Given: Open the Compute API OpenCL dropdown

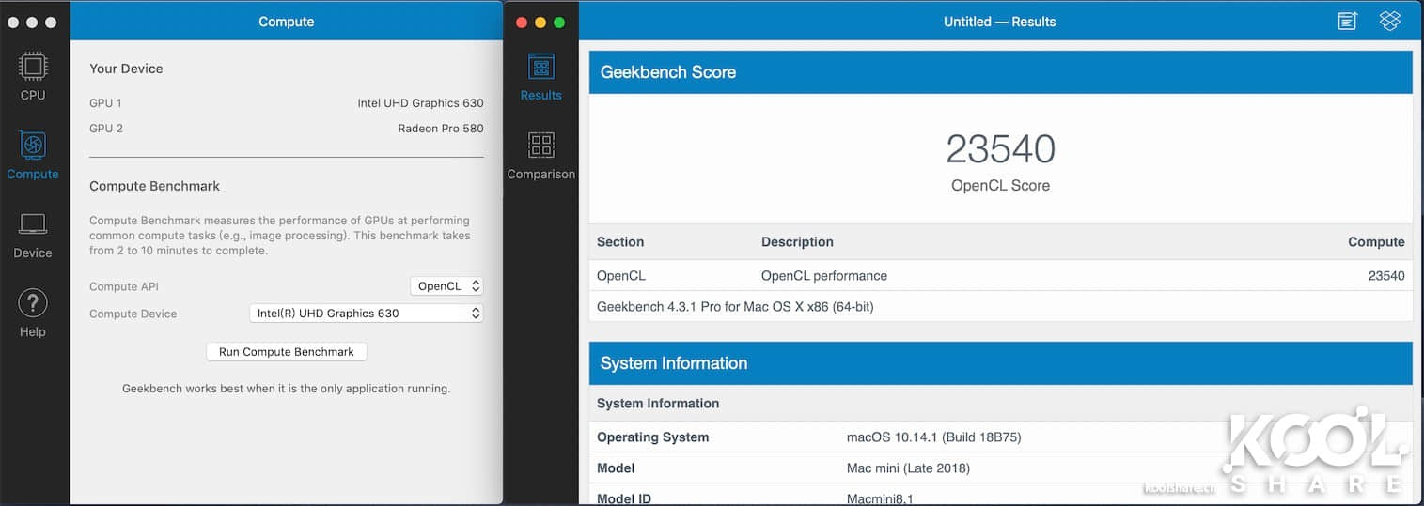Looking at the screenshot, I should [446, 286].
